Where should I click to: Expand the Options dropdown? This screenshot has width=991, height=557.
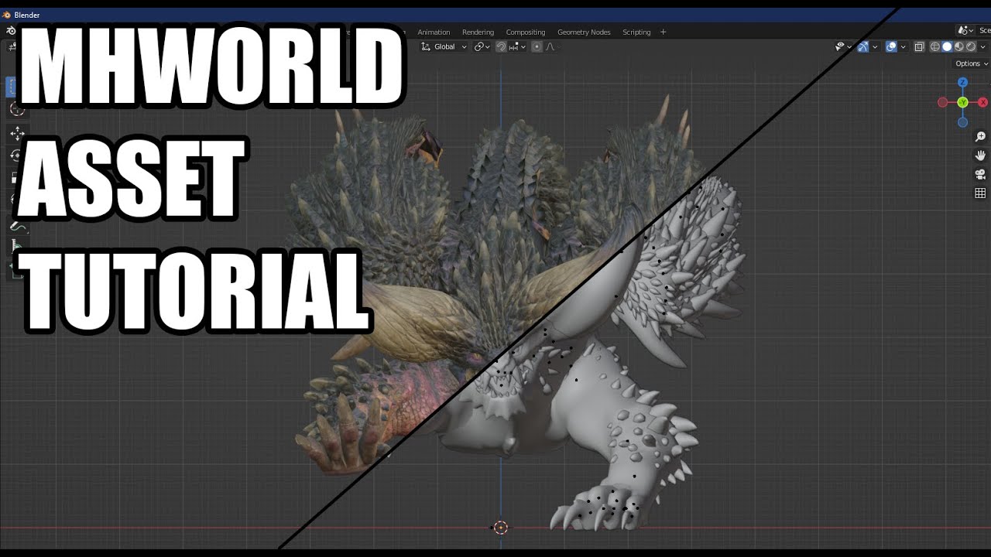pos(971,63)
